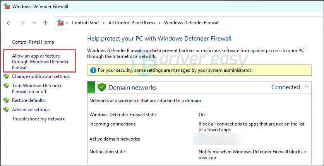Viewport: 324px width, 166px height.
Task: Open recent locations dropdown arrow
Action: (34, 23)
